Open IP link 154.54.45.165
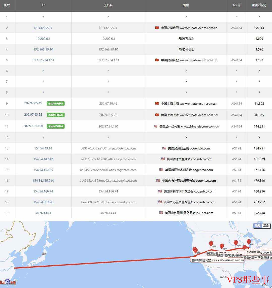 tap(43, 170)
